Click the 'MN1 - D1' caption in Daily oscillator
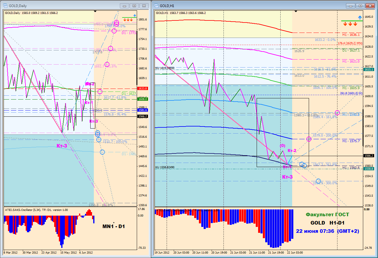 tap(114, 227)
